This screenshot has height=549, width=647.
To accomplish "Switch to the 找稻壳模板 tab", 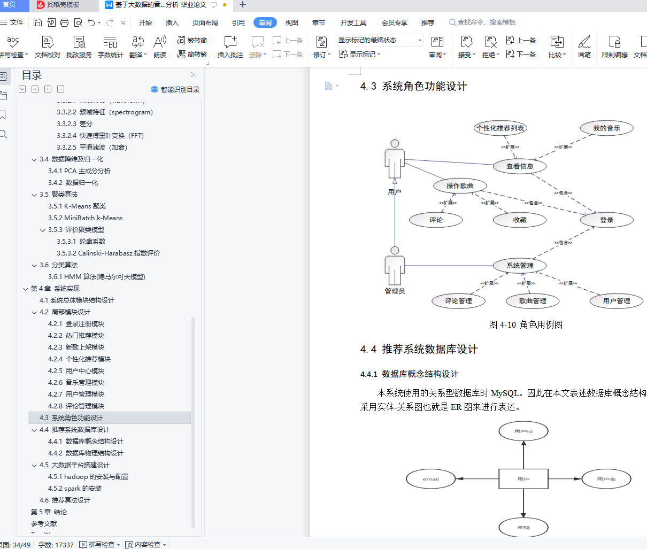I will [63, 5].
